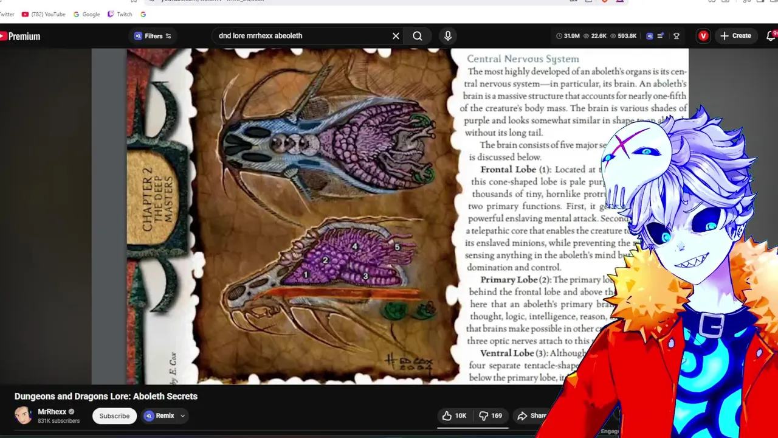The image size is (778, 438).
Task: Open the vidIQ icon in the stats bar
Action: [650, 36]
